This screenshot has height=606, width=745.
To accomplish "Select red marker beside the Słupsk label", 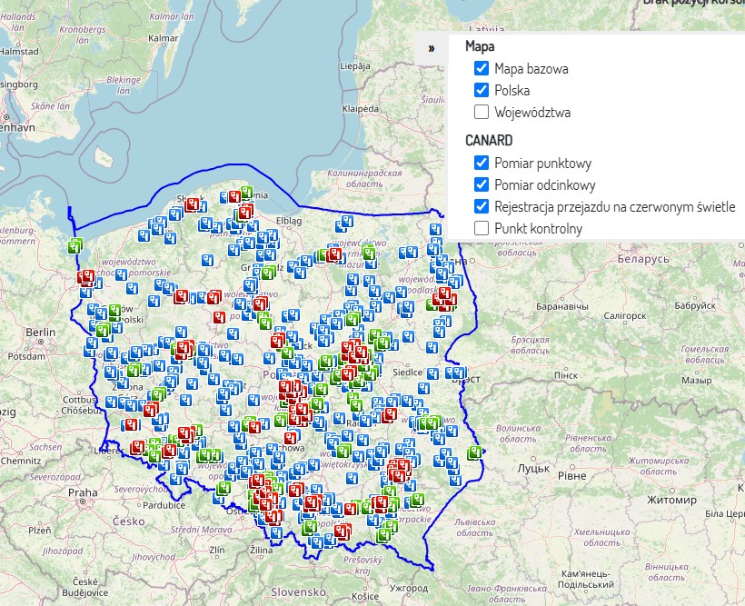I will 192,204.
